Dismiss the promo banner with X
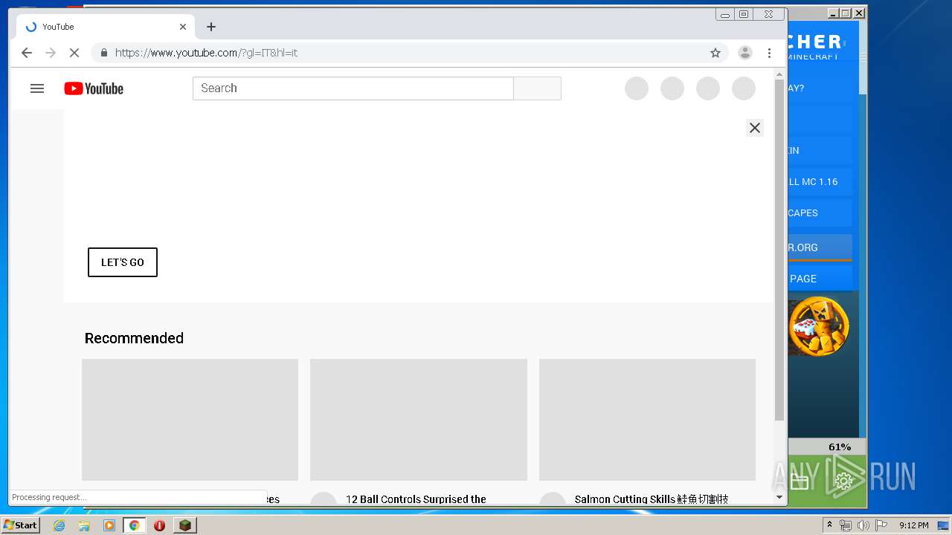This screenshot has height=535, width=952. tap(755, 128)
